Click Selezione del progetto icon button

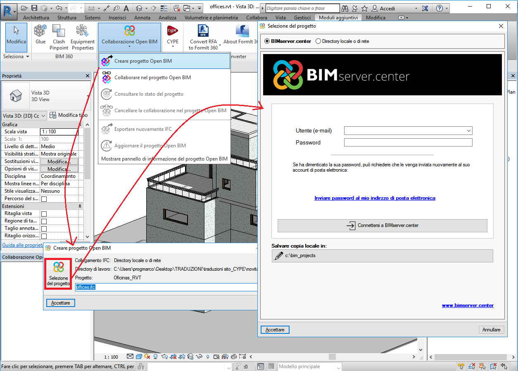59,273
